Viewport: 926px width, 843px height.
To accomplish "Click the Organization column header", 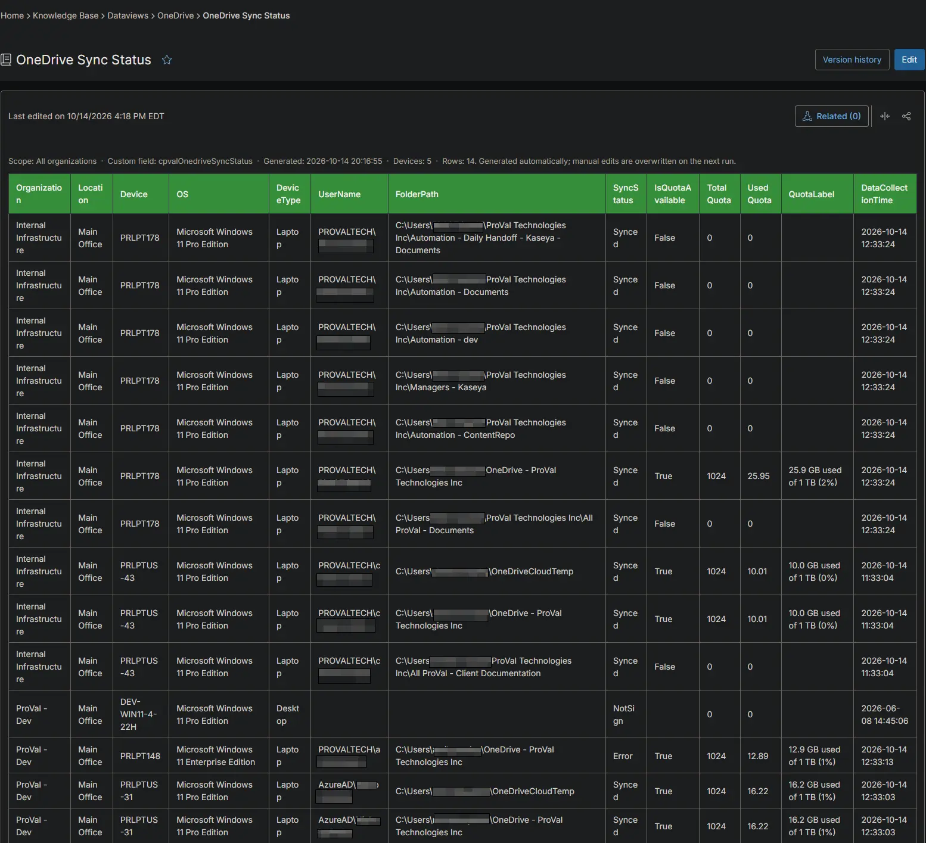I will pos(39,194).
